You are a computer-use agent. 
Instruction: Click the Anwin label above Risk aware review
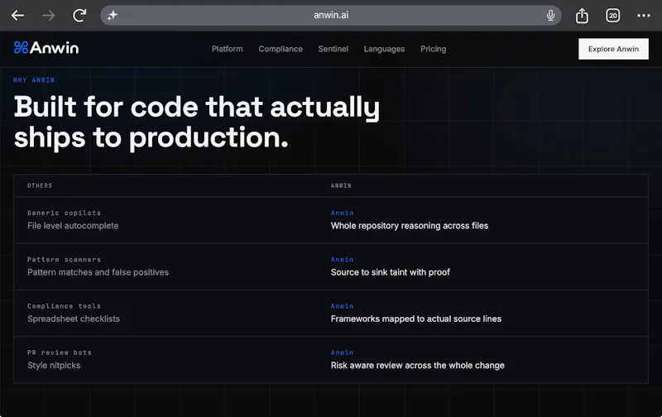click(x=342, y=352)
